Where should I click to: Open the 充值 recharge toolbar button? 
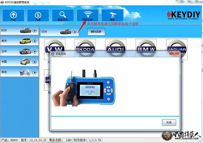click(38, 15)
